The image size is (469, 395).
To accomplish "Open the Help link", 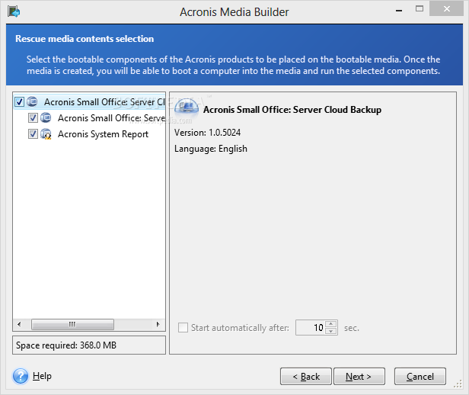I will pos(42,376).
